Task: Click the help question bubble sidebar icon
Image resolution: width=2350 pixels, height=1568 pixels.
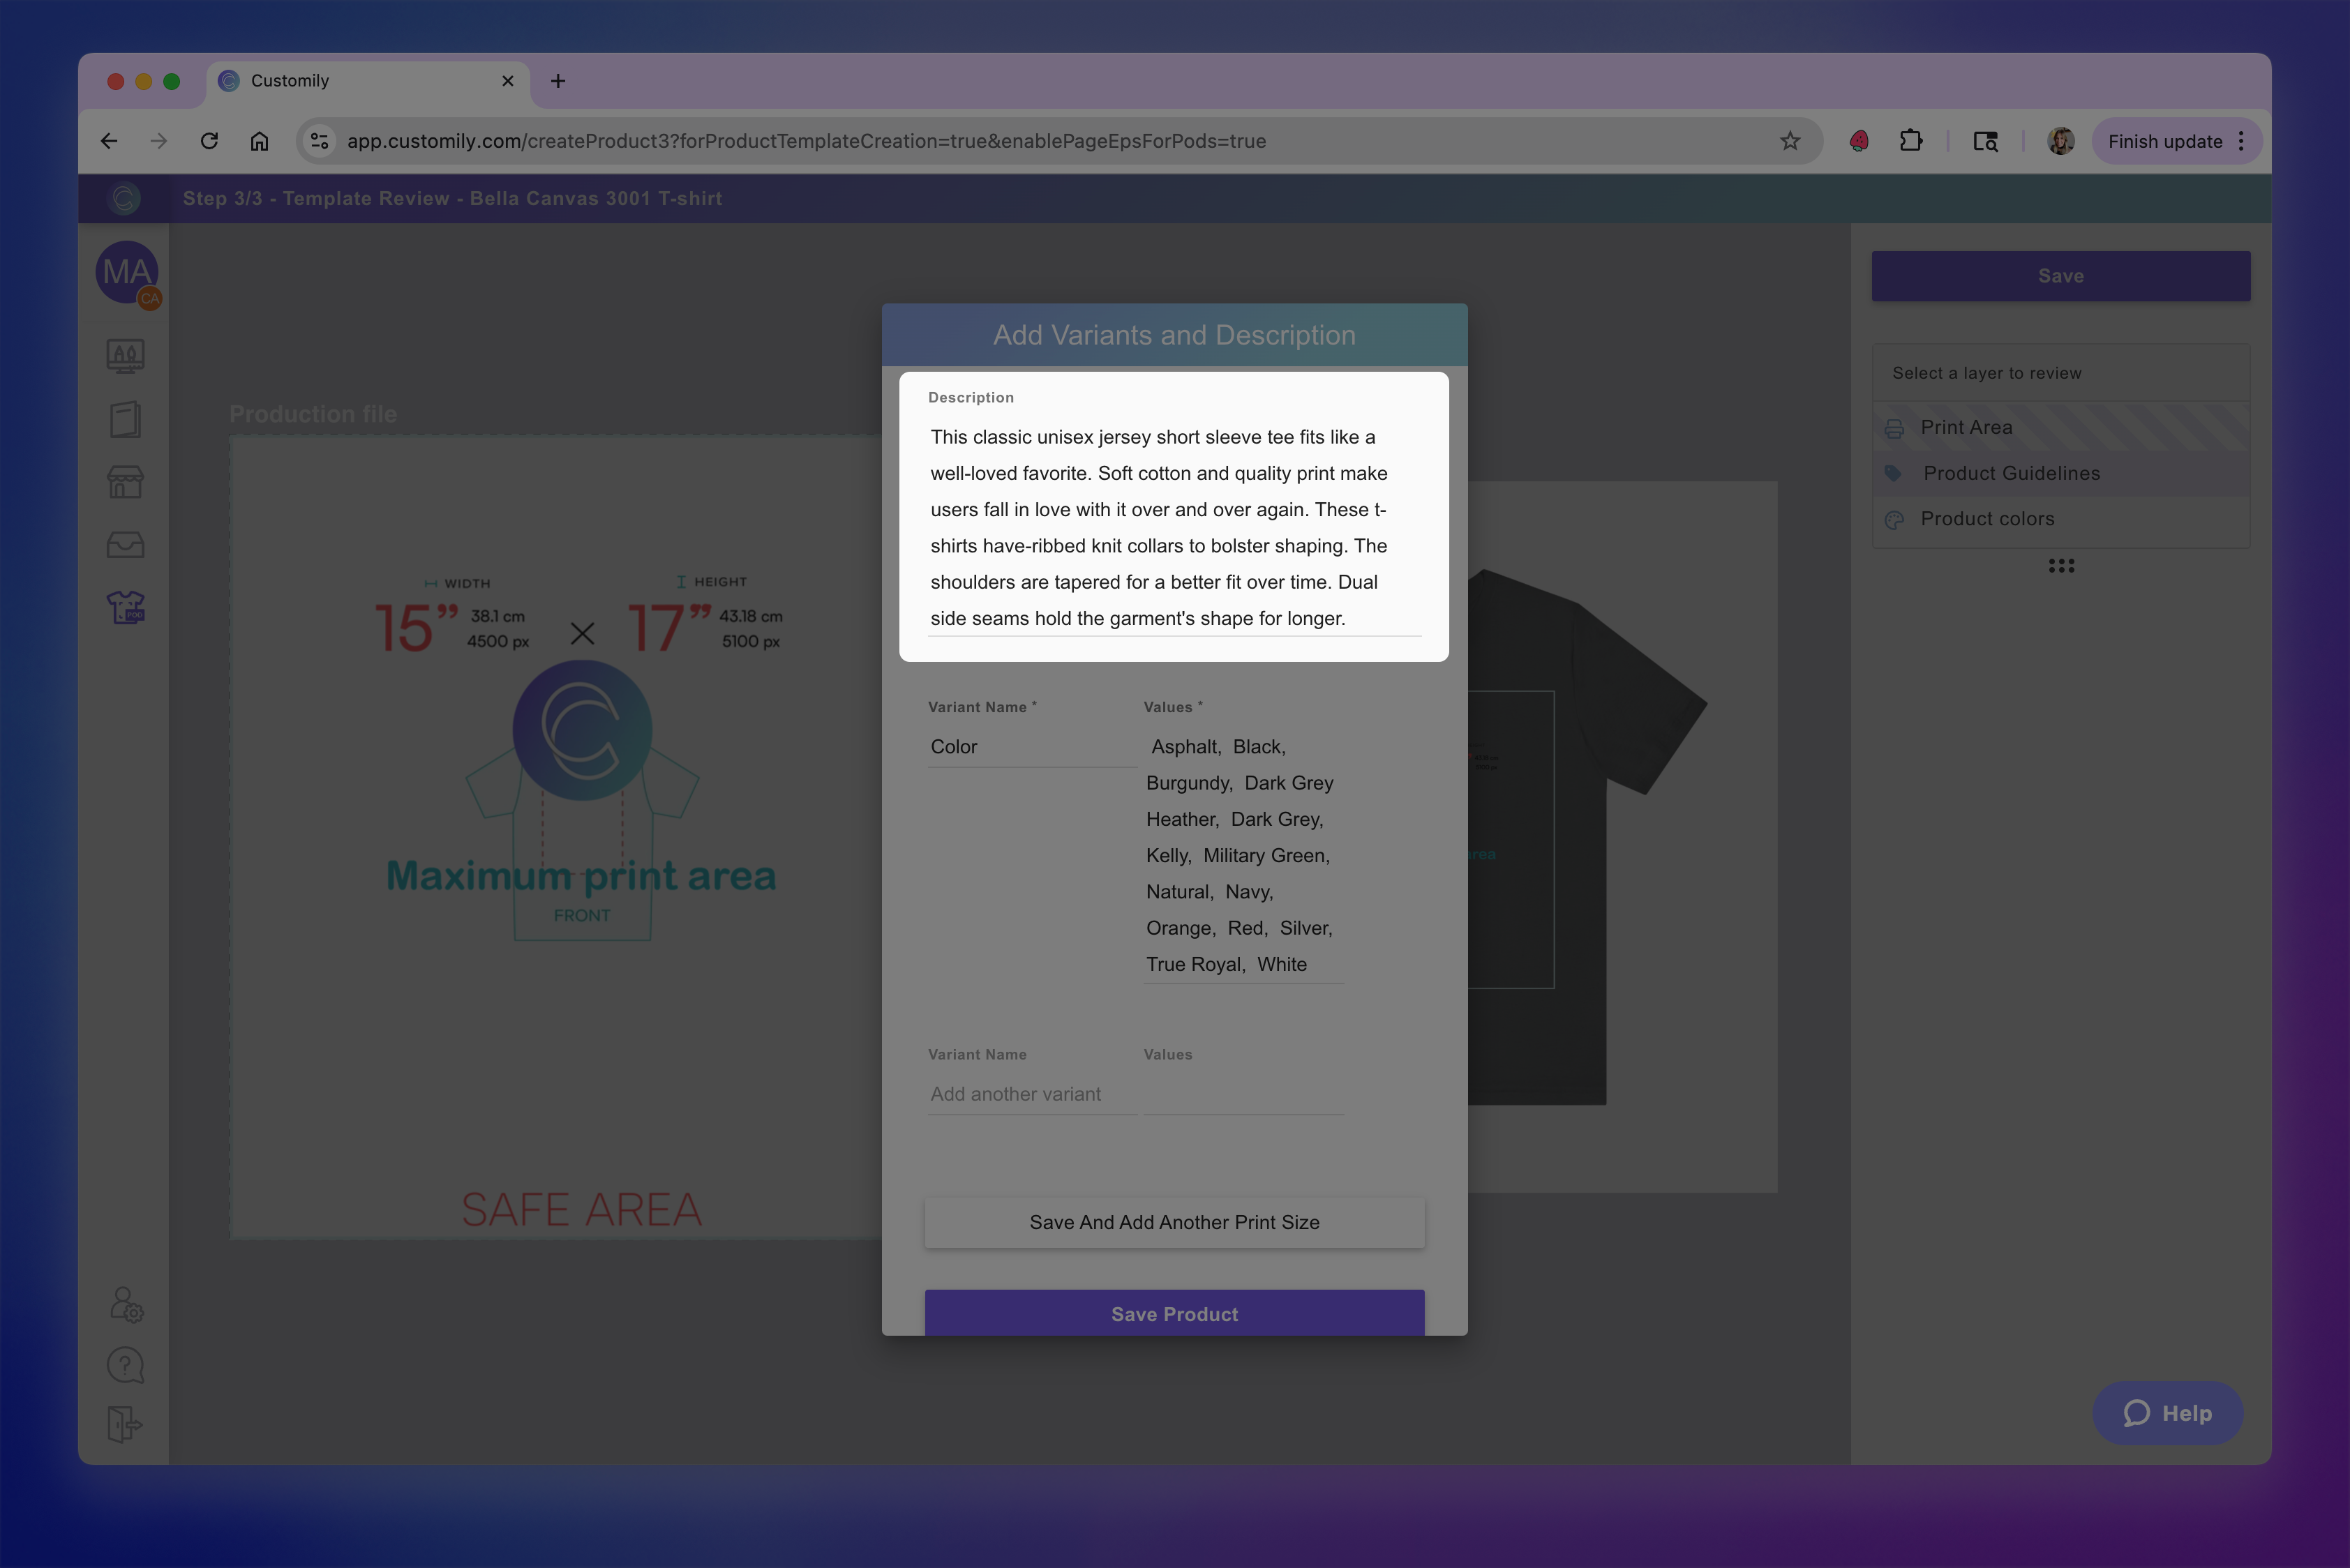Action: click(125, 1365)
